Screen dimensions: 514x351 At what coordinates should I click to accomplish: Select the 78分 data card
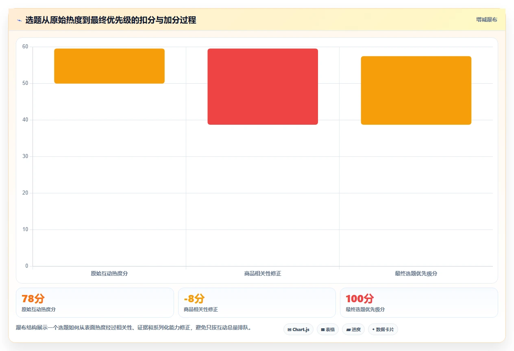click(95, 303)
